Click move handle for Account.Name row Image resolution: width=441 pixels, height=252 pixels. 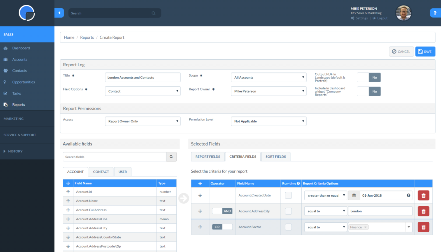point(68,201)
